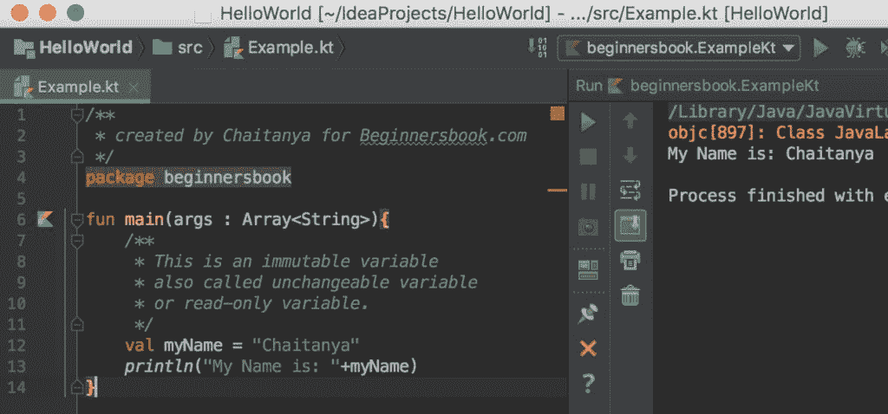Click the Dump Threads camera icon
Viewport: 888px width, 414px height.
pos(589,228)
